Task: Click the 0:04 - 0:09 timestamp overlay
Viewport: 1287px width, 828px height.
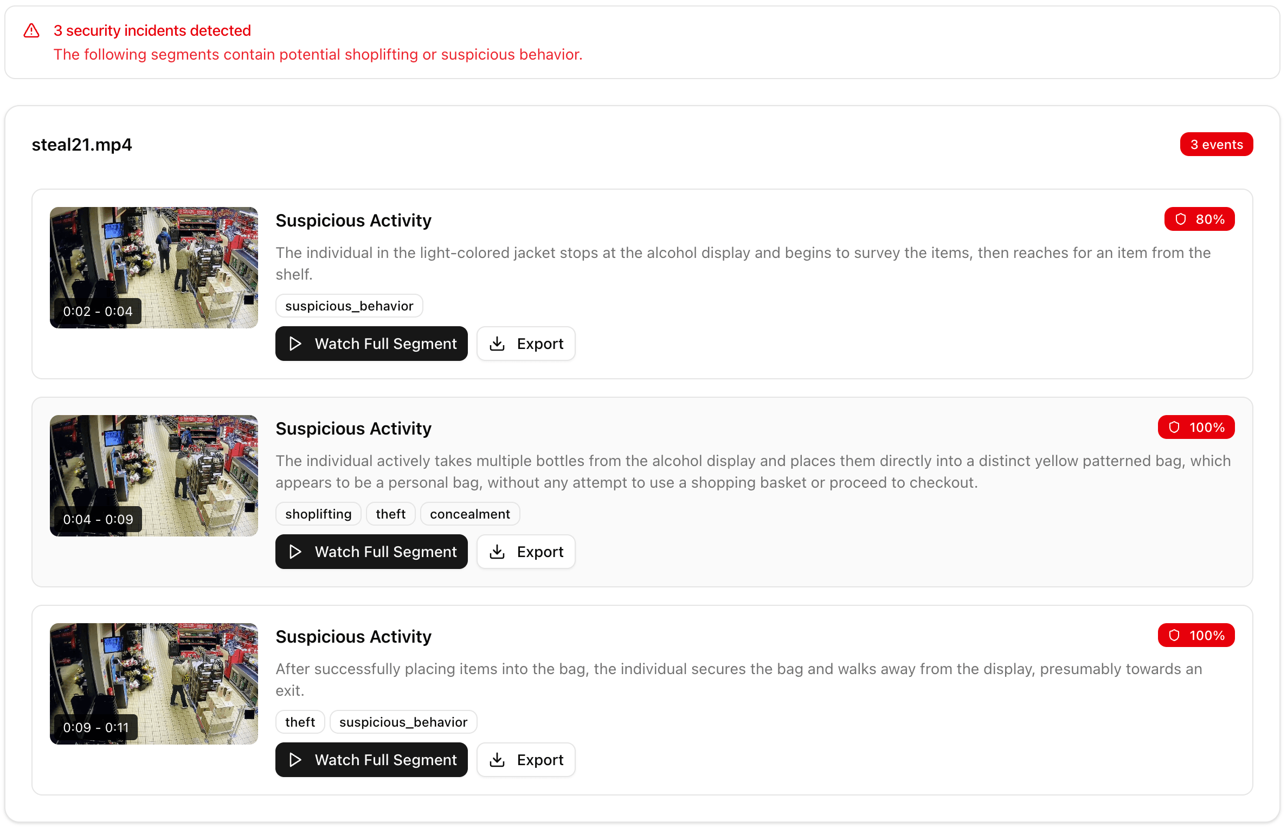Action: (98, 519)
